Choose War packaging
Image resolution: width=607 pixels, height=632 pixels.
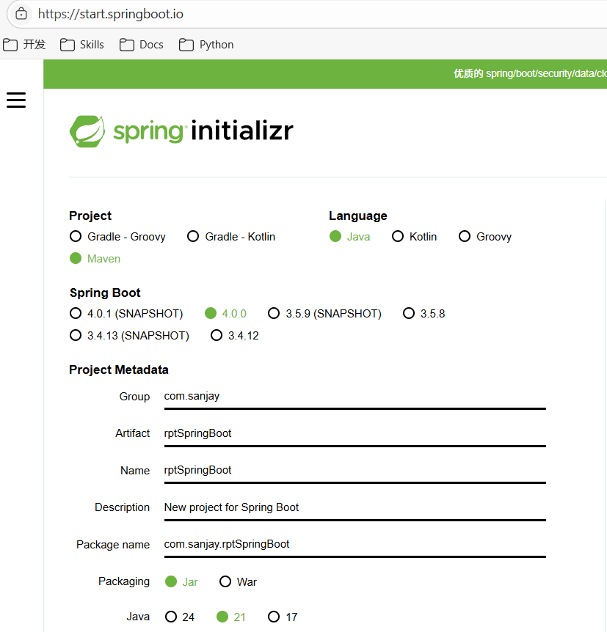(238, 581)
